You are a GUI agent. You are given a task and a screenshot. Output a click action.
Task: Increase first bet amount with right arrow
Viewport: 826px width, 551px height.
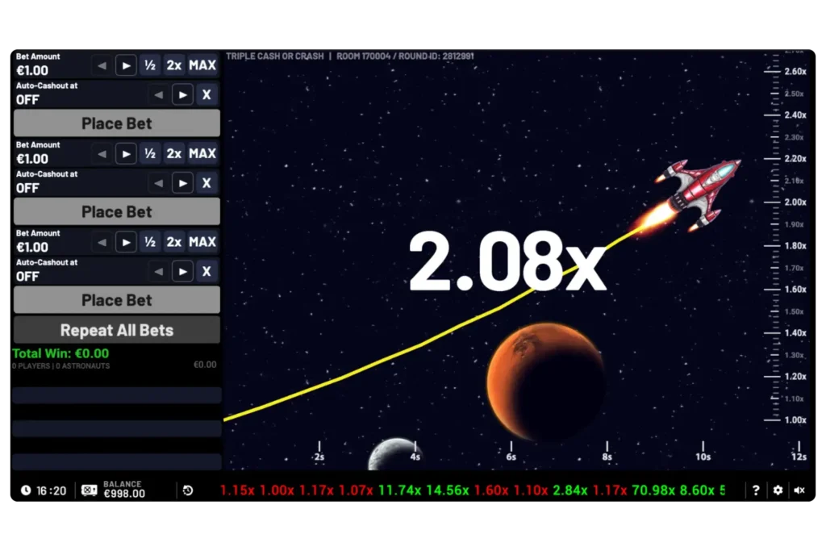[126, 65]
